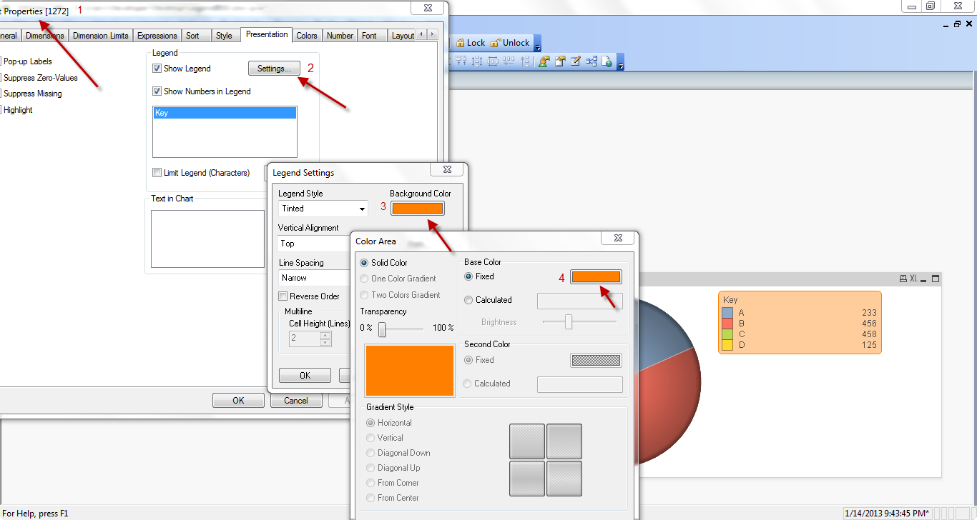977x520 pixels.
Task: Click OK in the Legend Settings dialog
Action: (x=305, y=376)
